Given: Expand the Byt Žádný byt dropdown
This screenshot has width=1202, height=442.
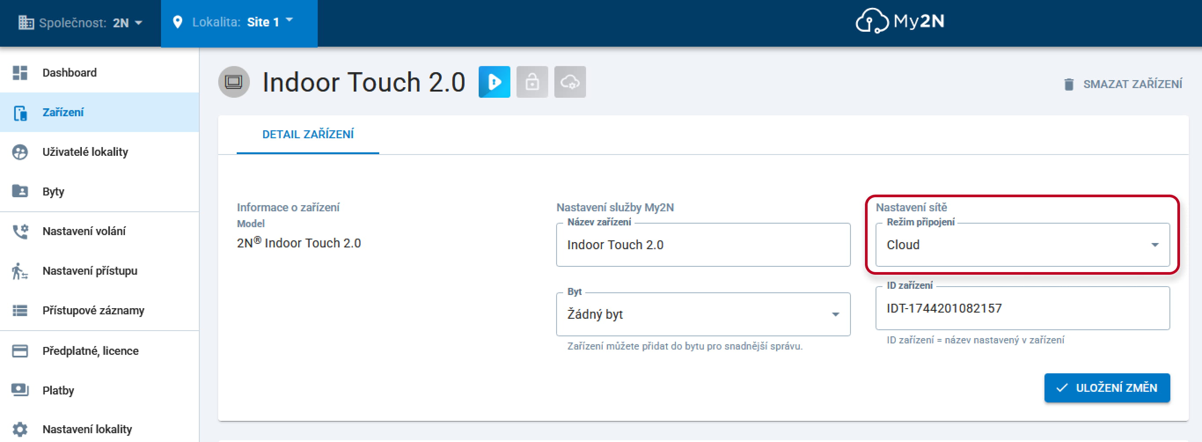Looking at the screenshot, I should (x=703, y=315).
